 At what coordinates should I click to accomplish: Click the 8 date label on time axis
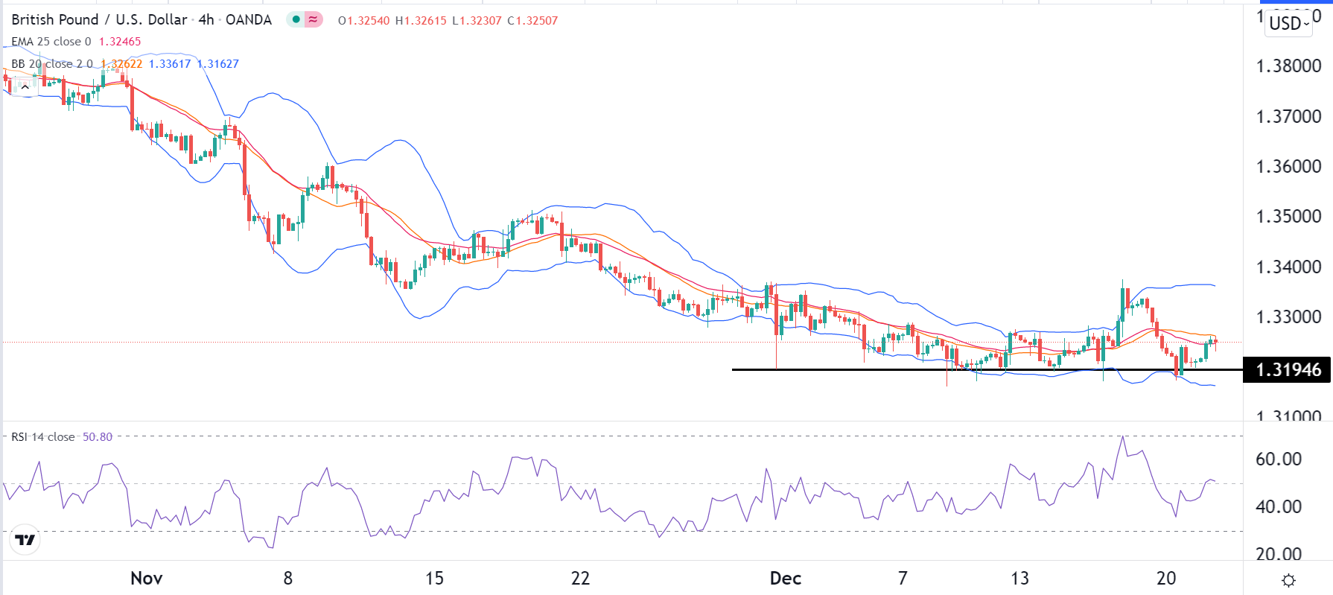pyautogui.click(x=288, y=579)
